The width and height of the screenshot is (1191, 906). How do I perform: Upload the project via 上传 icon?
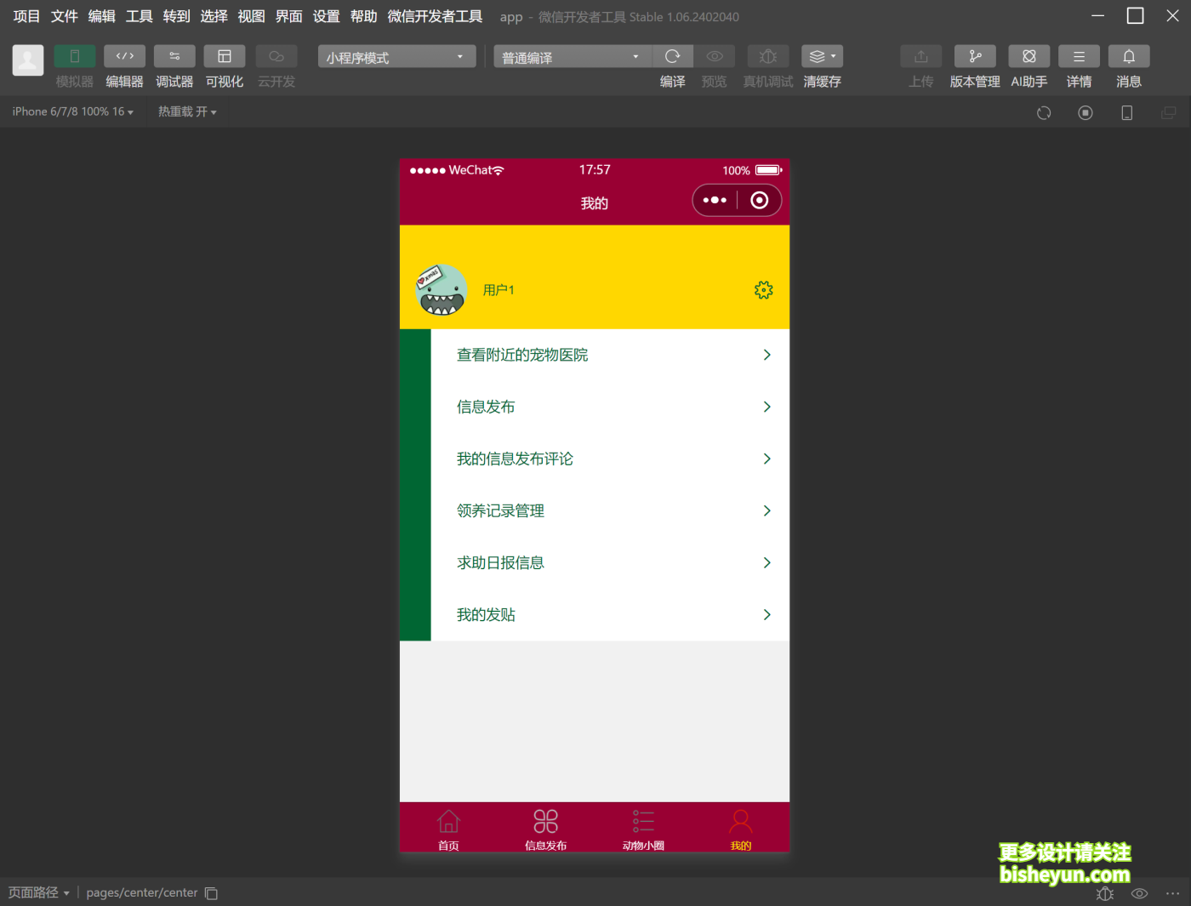(920, 56)
